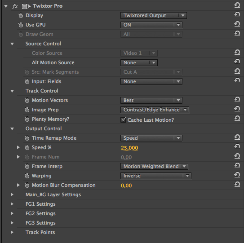Toggle the Motion Vectors stopwatch
The width and height of the screenshot is (244, 243).
click(27, 100)
